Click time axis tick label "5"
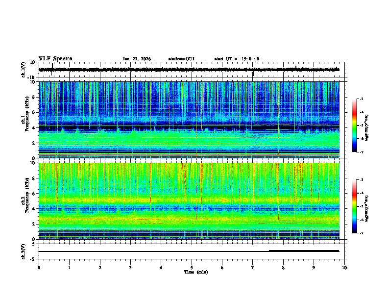Viewport: 388px width, 300px height. point(192,268)
